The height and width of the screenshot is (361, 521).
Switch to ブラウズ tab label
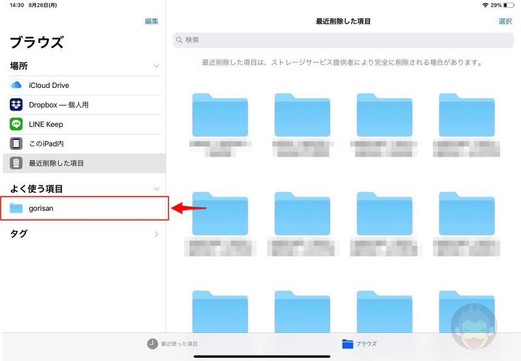[366, 343]
